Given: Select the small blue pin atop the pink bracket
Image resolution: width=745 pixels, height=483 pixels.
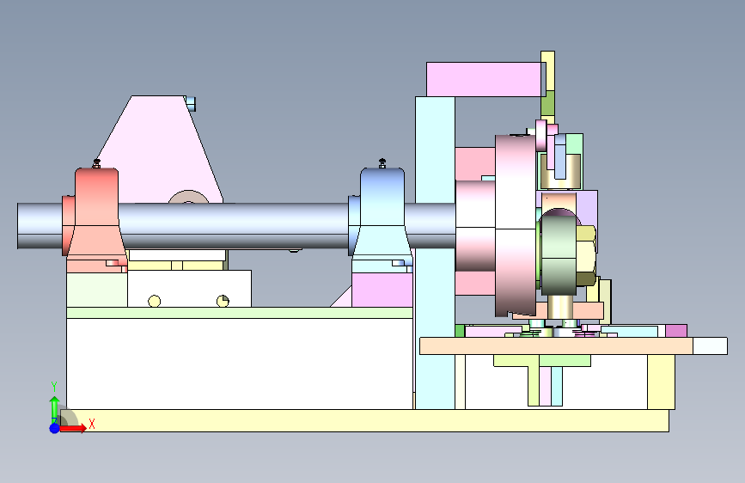Looking at the screenshot, I should coord(191,104).
